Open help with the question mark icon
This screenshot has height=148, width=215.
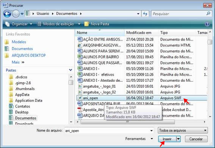tap(207, 24)
